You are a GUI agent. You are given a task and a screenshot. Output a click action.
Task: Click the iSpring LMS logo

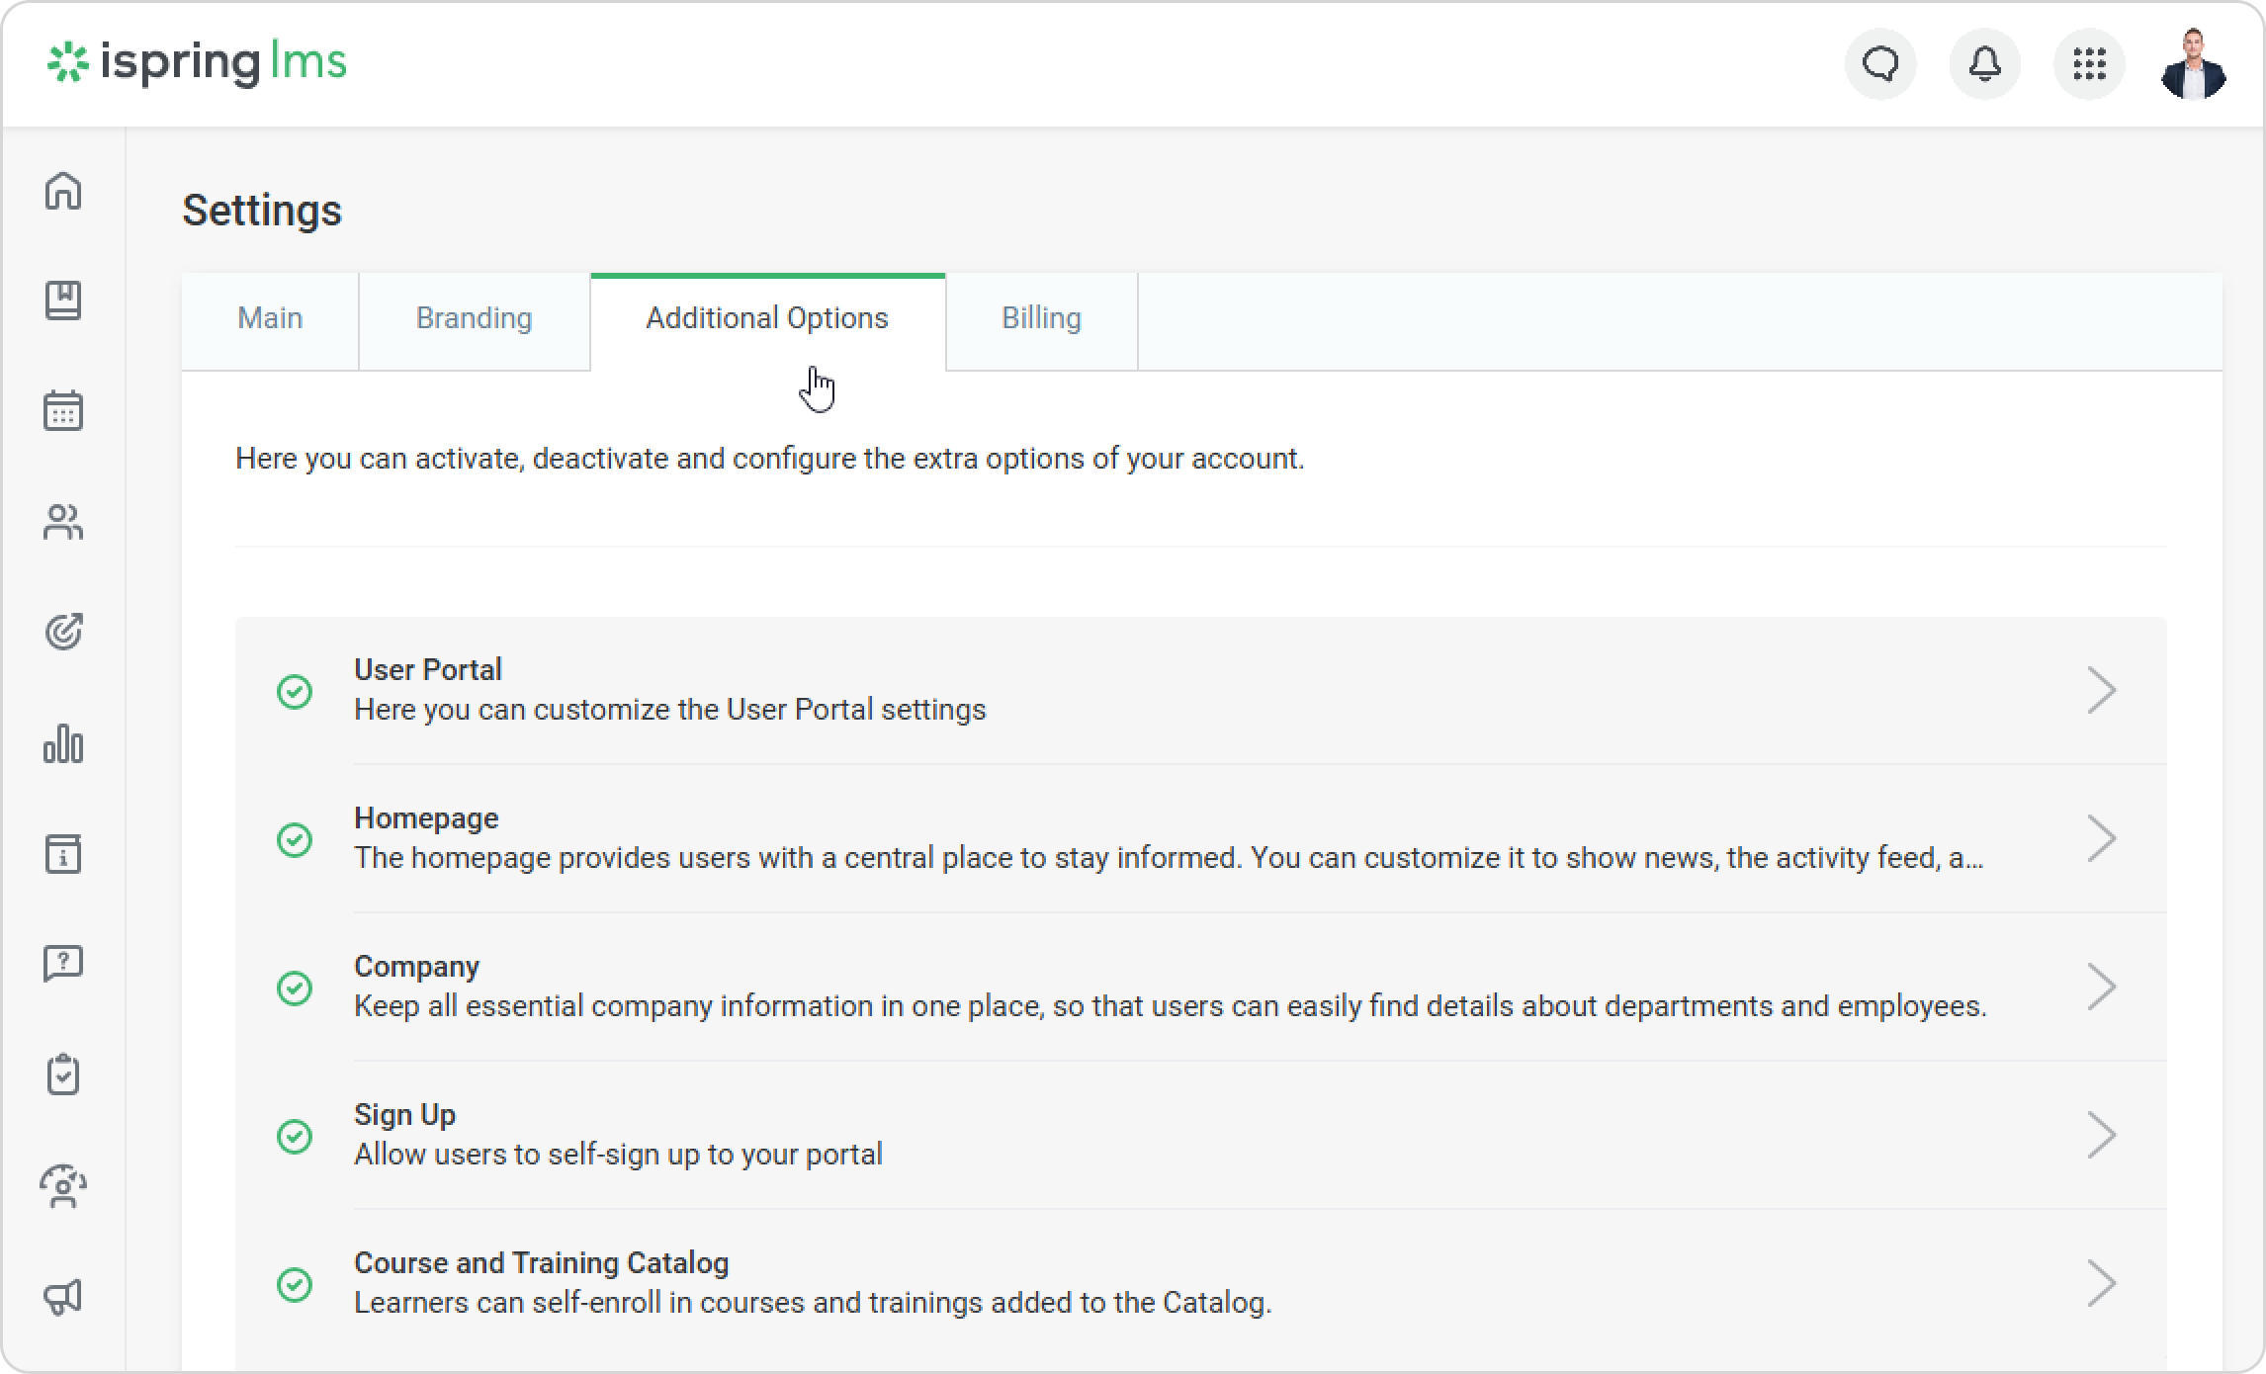198,62
